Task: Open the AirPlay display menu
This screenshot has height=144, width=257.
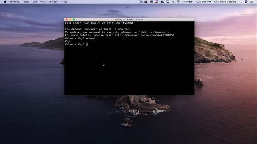Action: (x=168, y=2)
